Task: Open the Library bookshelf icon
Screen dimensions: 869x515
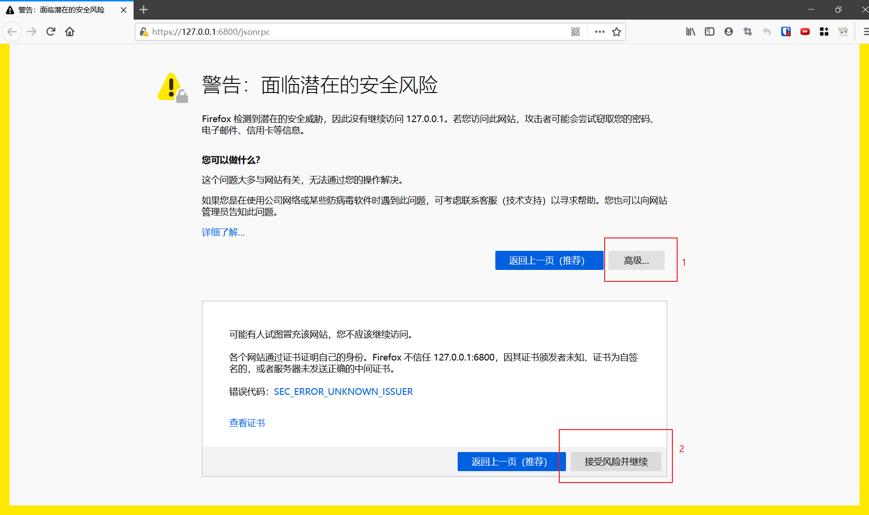Action: click(691, 32)
